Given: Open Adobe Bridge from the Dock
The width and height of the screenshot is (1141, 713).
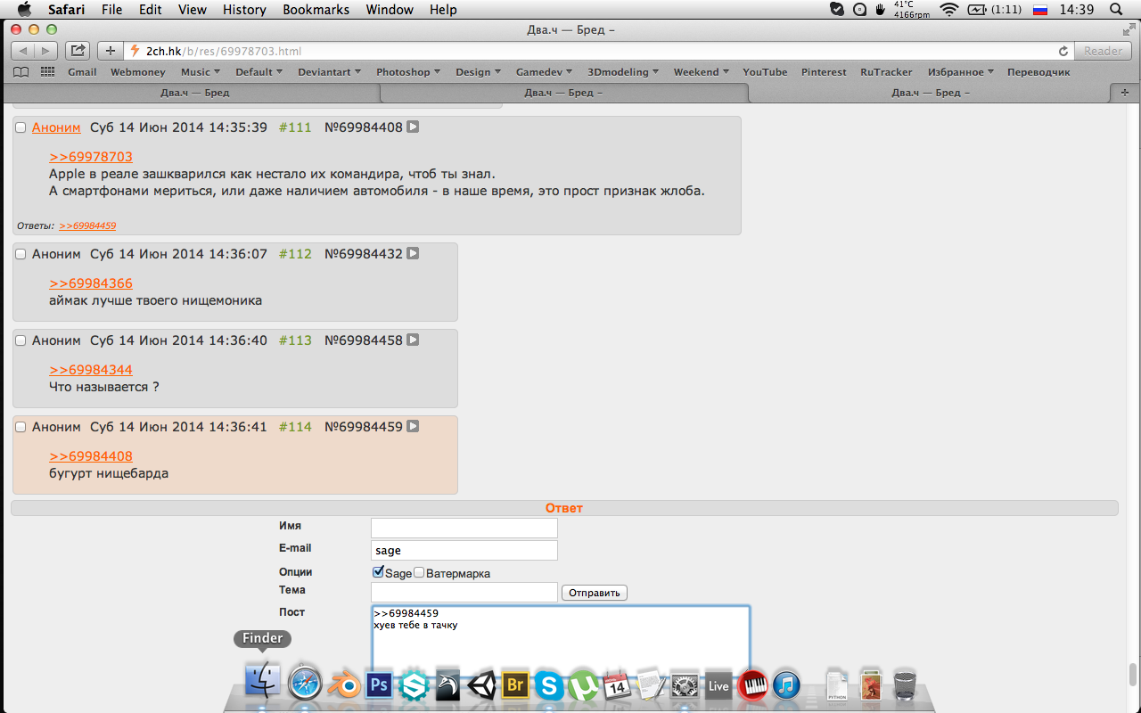Looking at the screenshot, I should coord(515,684).
